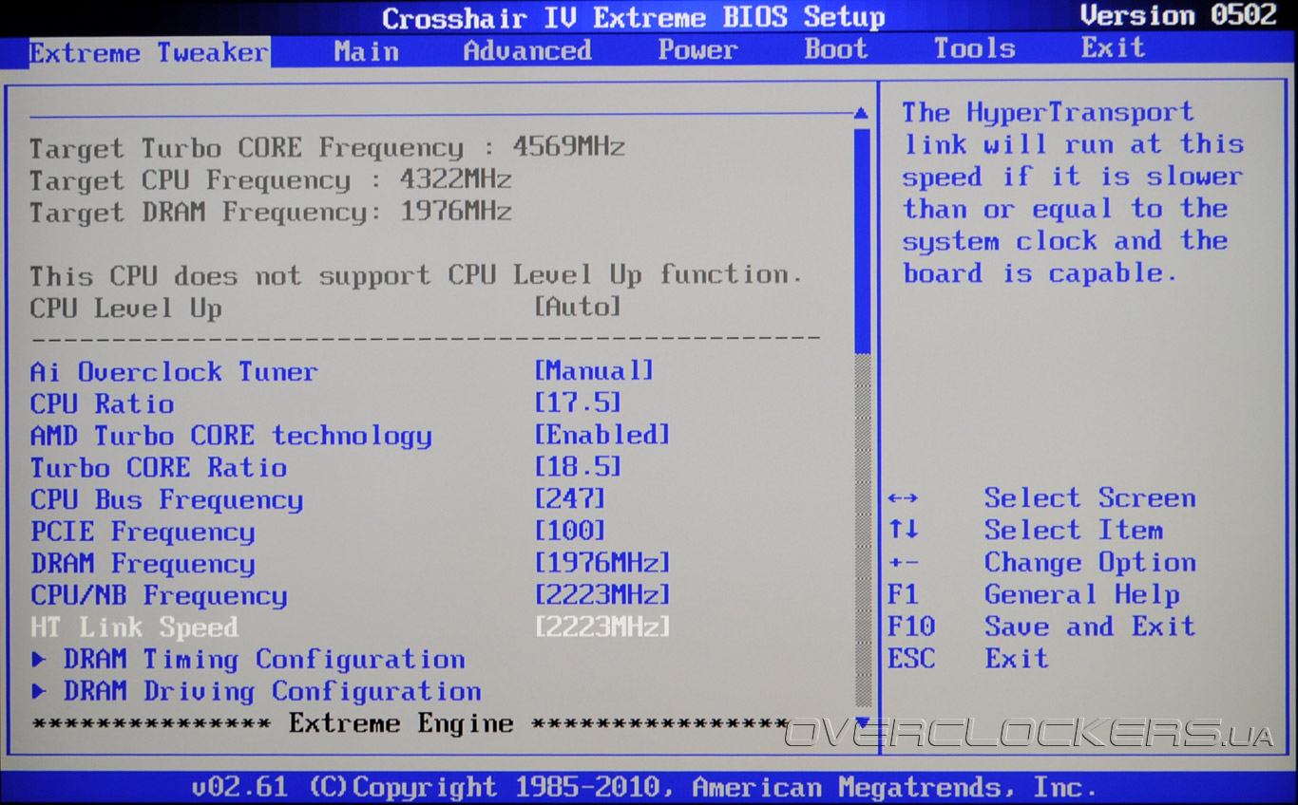Click the "Version 0502" text

pyautogui.click(x=1178, y=15)
